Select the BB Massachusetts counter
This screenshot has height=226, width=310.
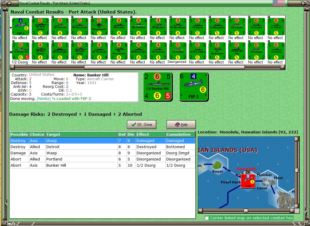pos(99,27)
